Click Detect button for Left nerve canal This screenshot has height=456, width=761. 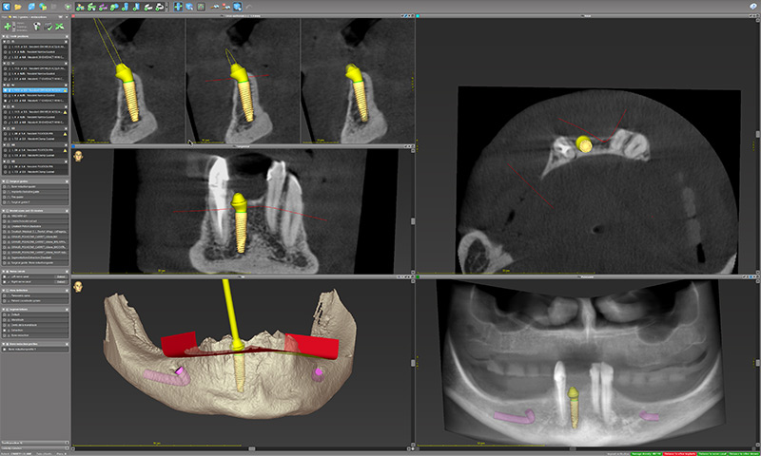[x=61, y=277]
